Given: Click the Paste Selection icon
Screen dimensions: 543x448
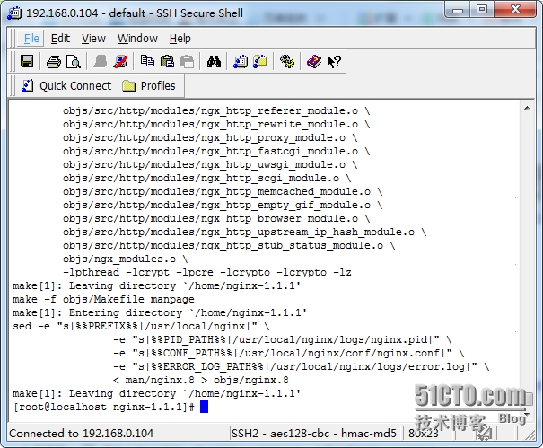Looking at the screenshot, I should (x=188, y=62).
